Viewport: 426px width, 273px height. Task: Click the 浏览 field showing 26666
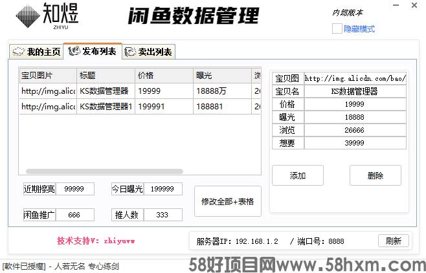coord(355,130)
